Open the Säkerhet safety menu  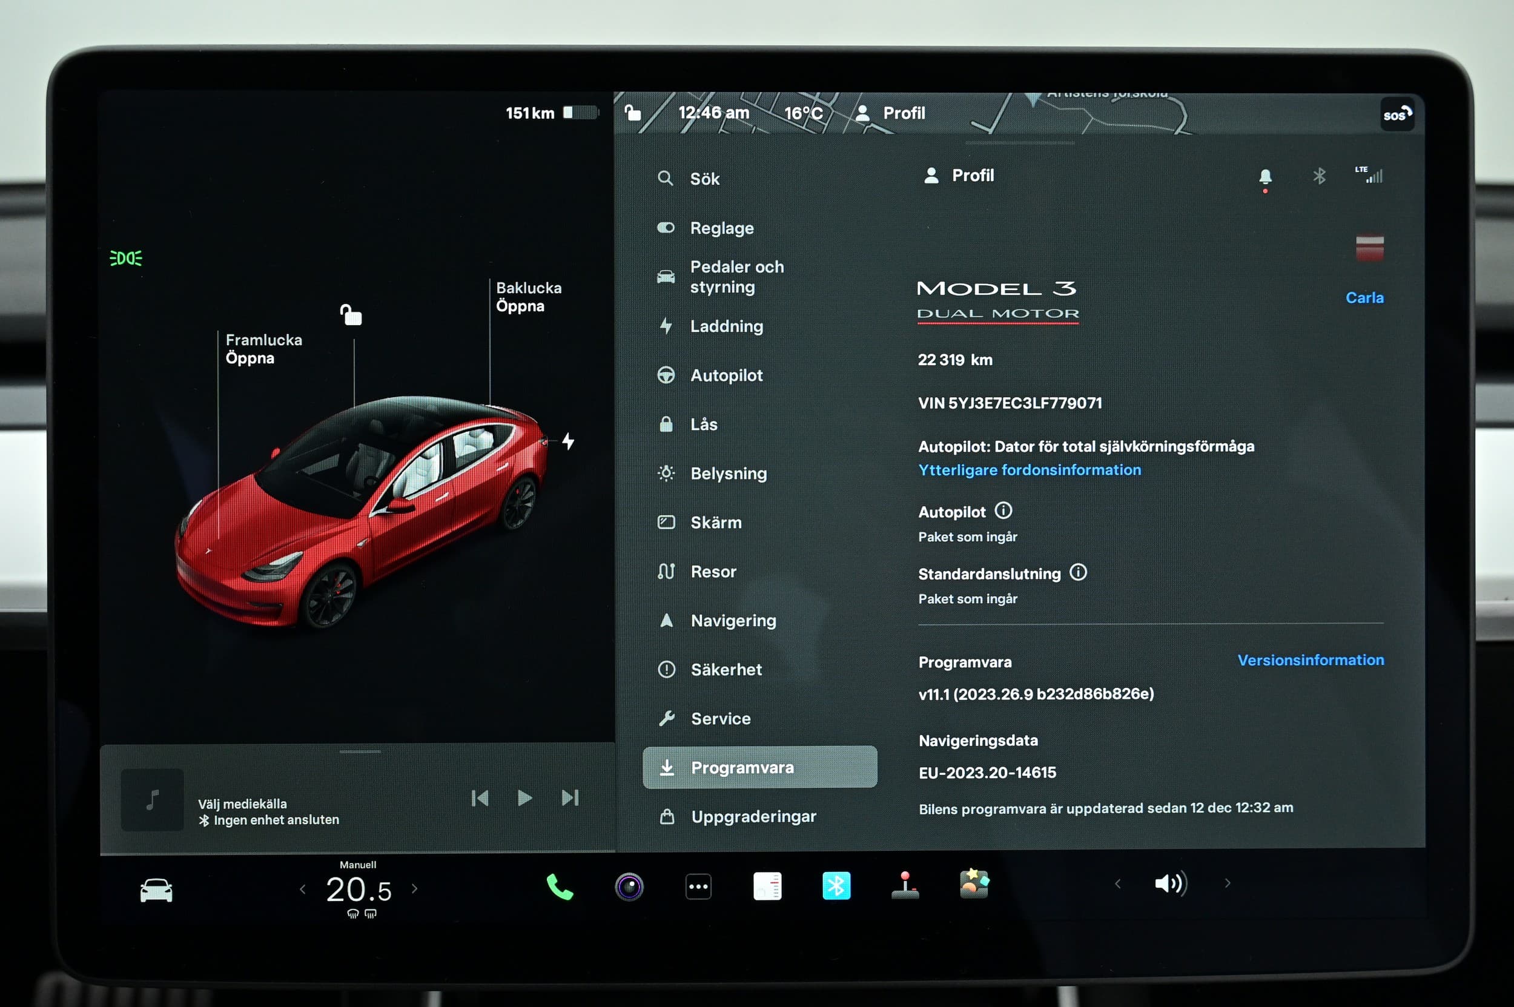[x=710, y=669]
